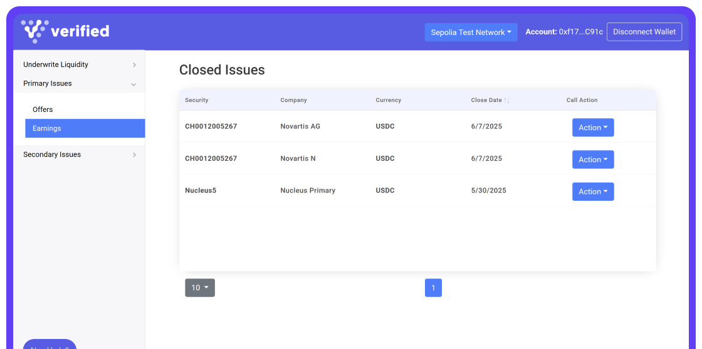This screenshot has height=349, width=702.
Task: Click the 6/7/2025 date in Novartis AG row
Action: 486,126
